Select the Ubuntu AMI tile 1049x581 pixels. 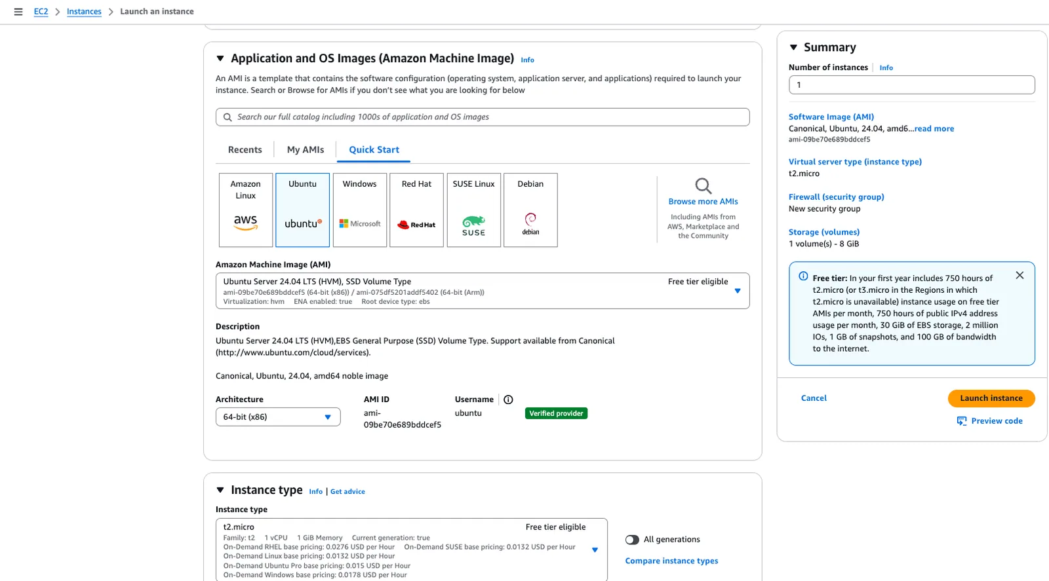click(x=302, y=210)
